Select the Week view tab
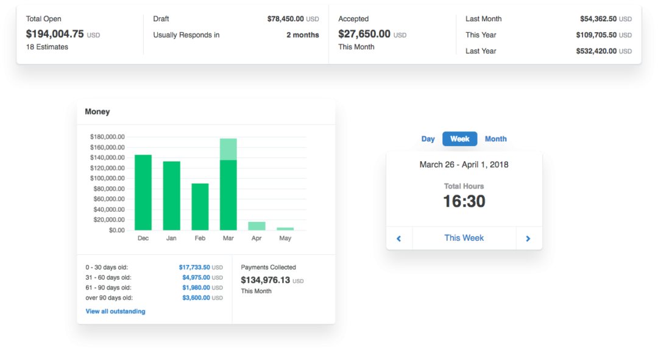The image size is (658, 351). coord(459,139)
